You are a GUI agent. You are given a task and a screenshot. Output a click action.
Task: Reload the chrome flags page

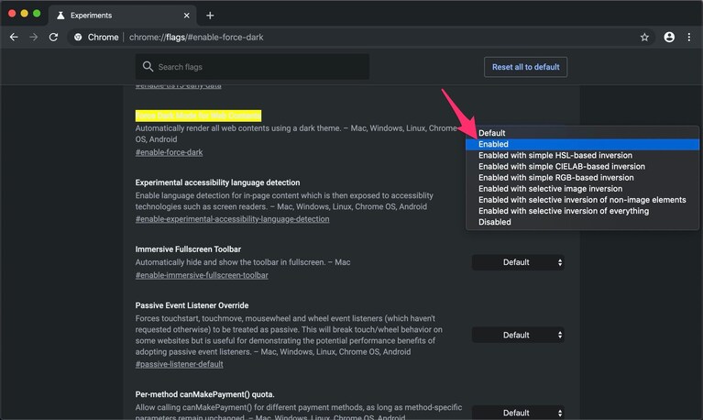pyautogui.click(x=53, y=38)
